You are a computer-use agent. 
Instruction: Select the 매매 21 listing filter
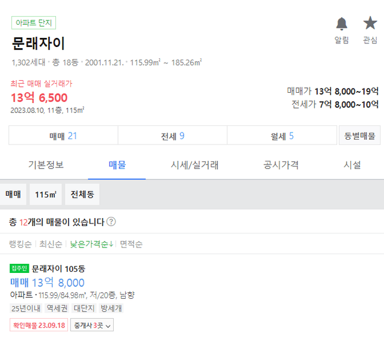63,136
